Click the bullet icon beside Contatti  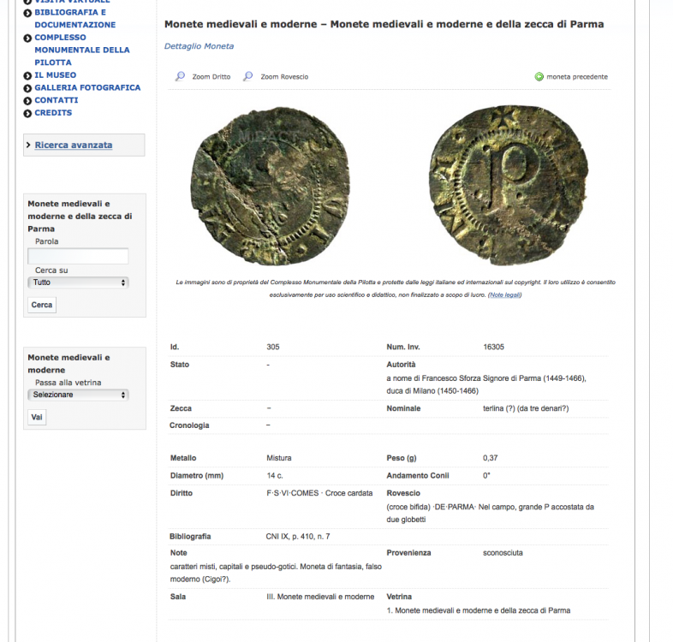27,100
